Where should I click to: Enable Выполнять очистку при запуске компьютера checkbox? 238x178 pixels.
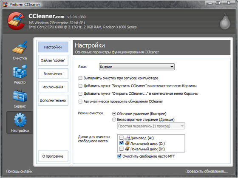80,78
